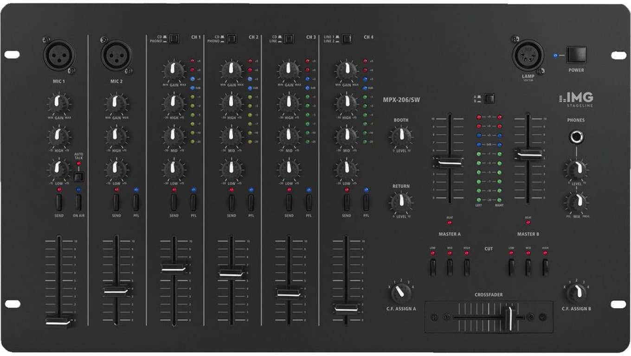Click the blue power LED indicator
This screenshot has height=356, width=631.
coord(555,56)
